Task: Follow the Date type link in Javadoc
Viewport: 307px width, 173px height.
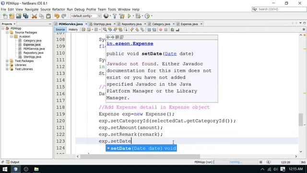Action: 171,54
